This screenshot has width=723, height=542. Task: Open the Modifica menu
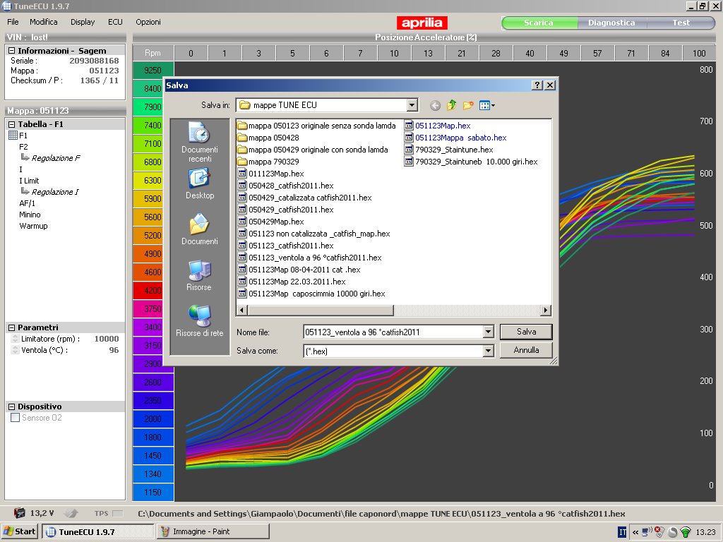tap(44, 22)
